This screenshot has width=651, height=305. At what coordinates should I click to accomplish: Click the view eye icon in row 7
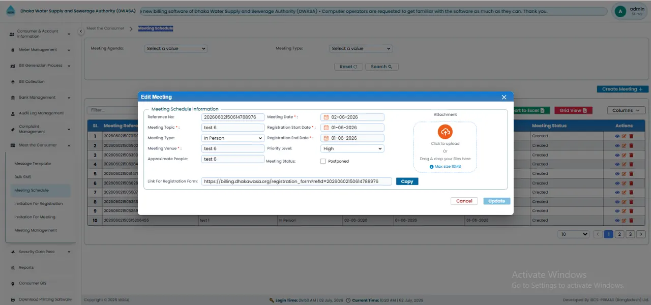(617, 192)
